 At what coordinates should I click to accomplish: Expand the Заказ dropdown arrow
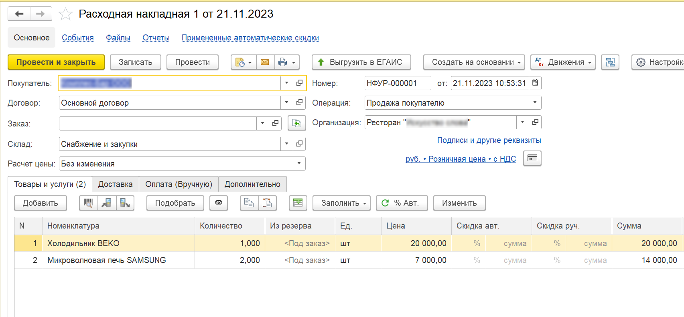262,123
